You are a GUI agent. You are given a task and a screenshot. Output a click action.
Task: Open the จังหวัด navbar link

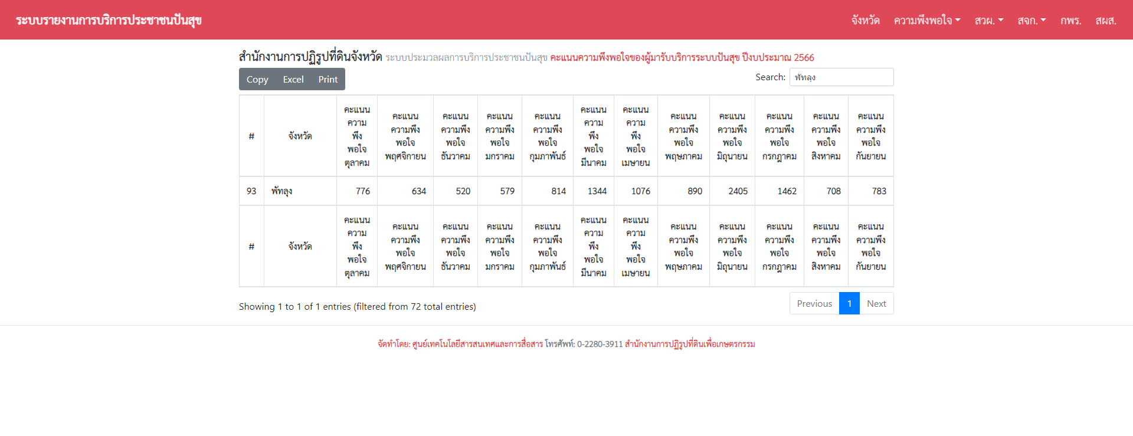pos(865,20)
